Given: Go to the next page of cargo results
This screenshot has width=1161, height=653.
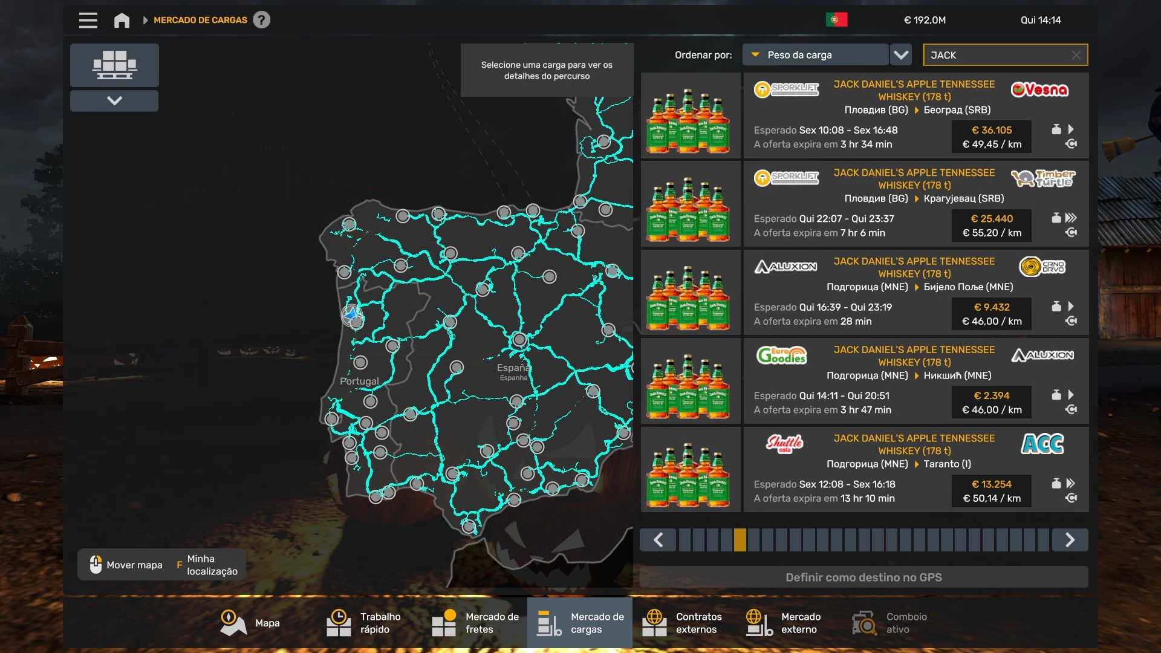Looking at the screenshot, I should (1070, 540).
